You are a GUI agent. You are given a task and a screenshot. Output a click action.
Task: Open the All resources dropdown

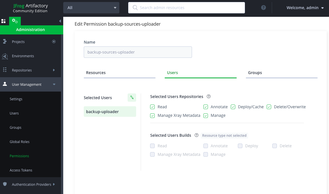(x=91, y=8)
